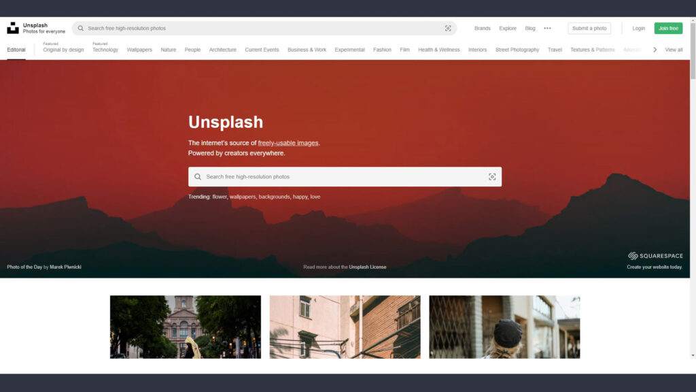Browse Textures & Patterns category
Viewport: 696px width, 392px height.
pos(593,50)
